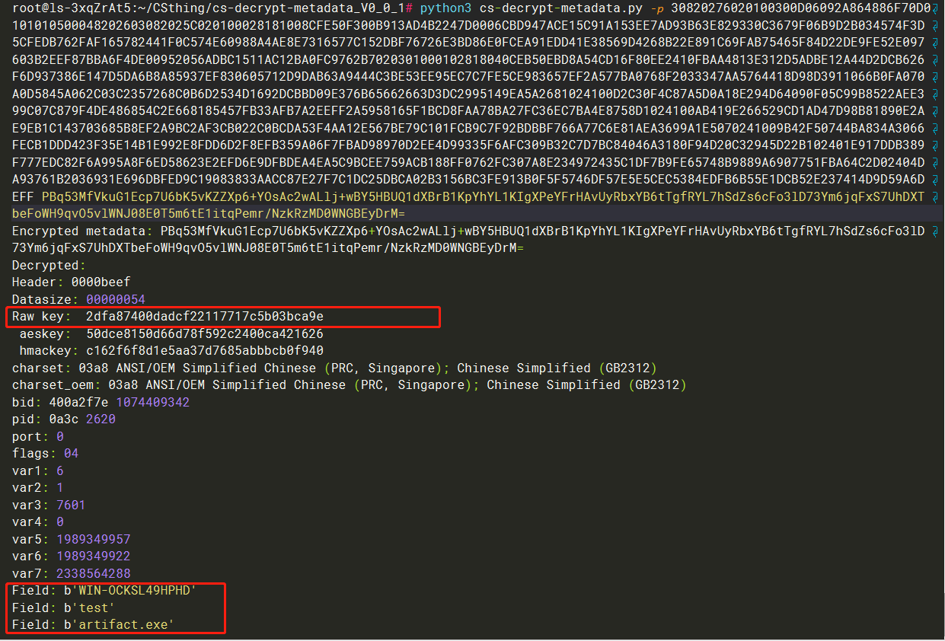Click the hmackey hex value
The width and height of the screenshot is (945, 641).
[x=205, y=350]
